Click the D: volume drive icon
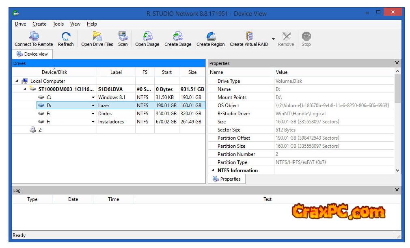The height and width of the screenshot is (248, 410). click(41, 105)
